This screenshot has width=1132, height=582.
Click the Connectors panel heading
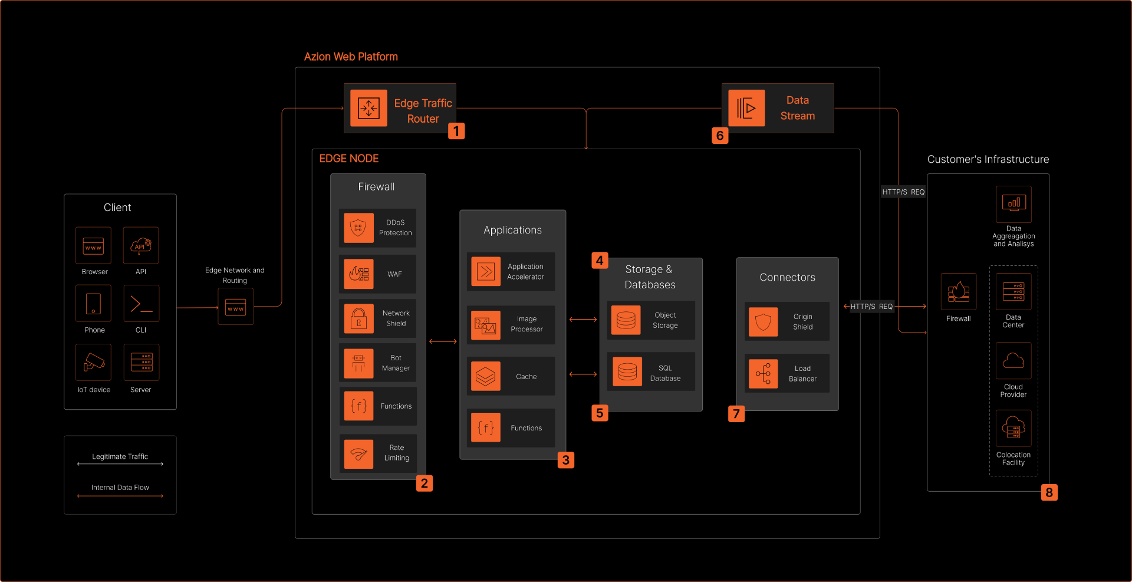click(x=787, y=277)
